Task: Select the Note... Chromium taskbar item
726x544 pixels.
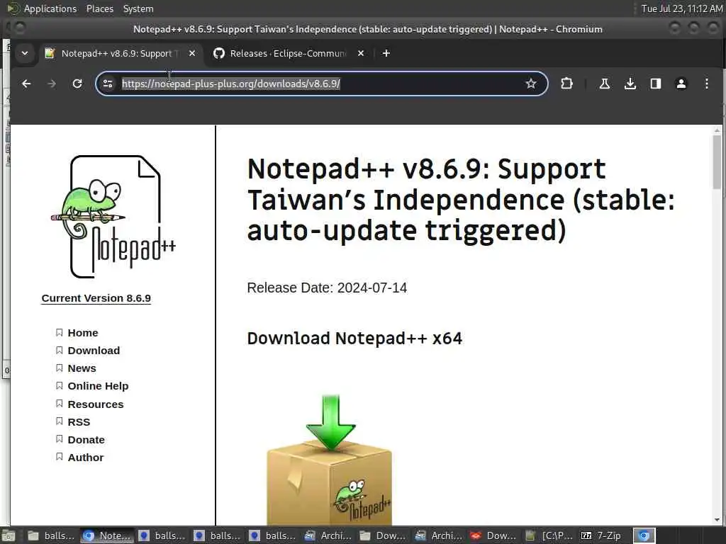Action: coord(107,535)
